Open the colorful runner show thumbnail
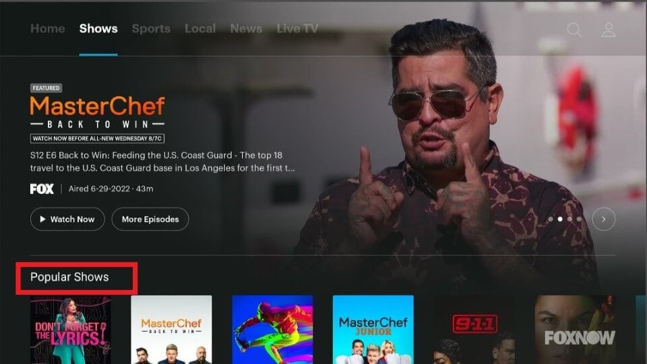 tap(272, 330)
